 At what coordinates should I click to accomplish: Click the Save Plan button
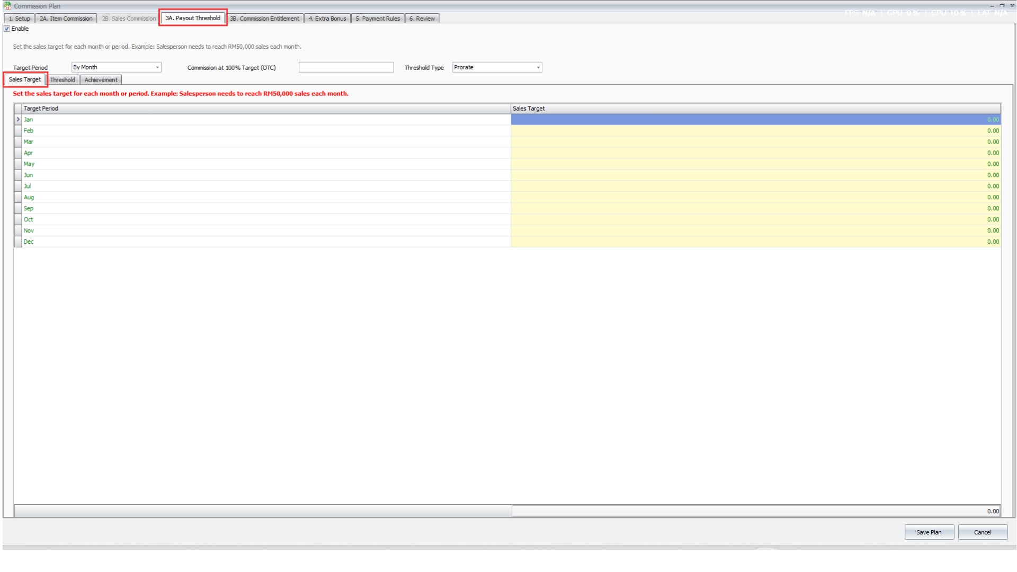click(x=929, y=532)
